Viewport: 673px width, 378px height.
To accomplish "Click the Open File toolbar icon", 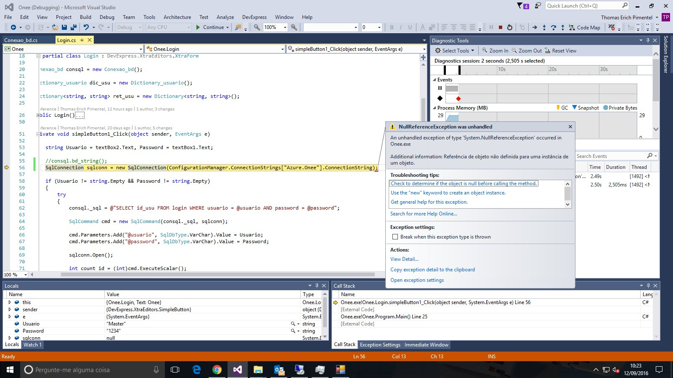I will coord(55,27).
